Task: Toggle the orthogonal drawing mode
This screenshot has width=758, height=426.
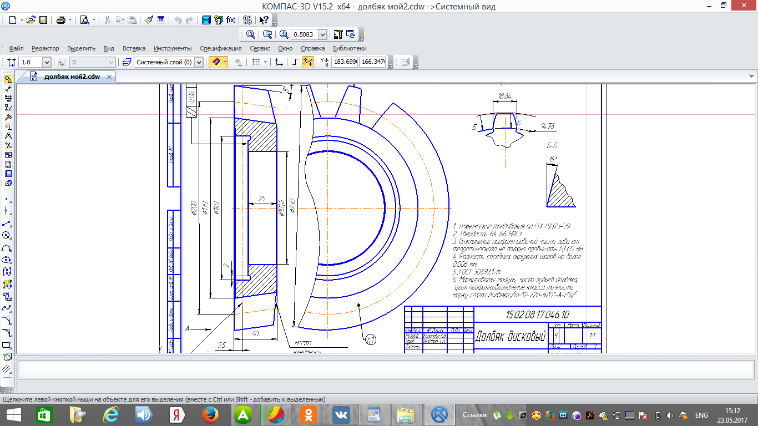Action: [295, 63]
